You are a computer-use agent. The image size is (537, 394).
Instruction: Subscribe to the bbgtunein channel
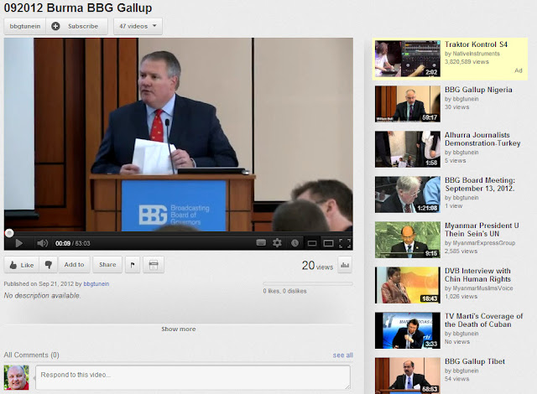pyautogui.click(x=76, y=26)
